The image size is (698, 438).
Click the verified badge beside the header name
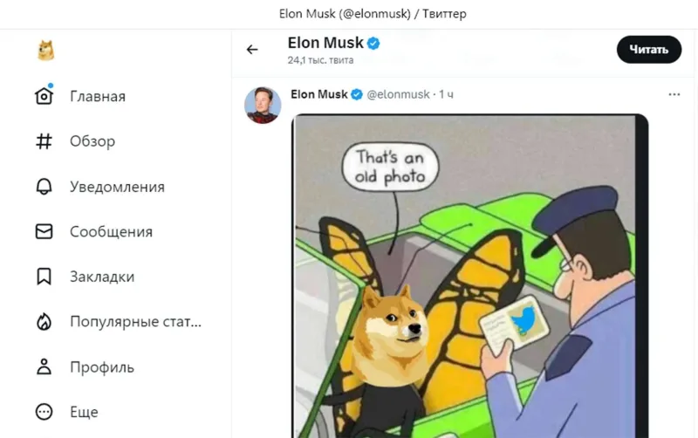click(373, 43)
